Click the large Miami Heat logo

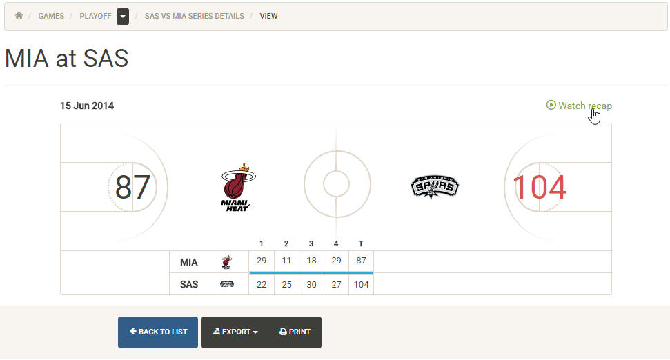[x=235, y=187]
